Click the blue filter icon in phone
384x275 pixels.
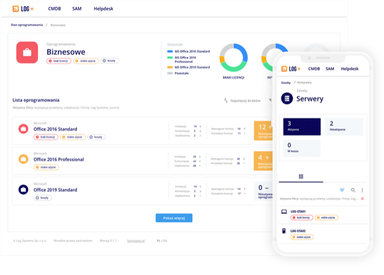[x=342, y=190]
